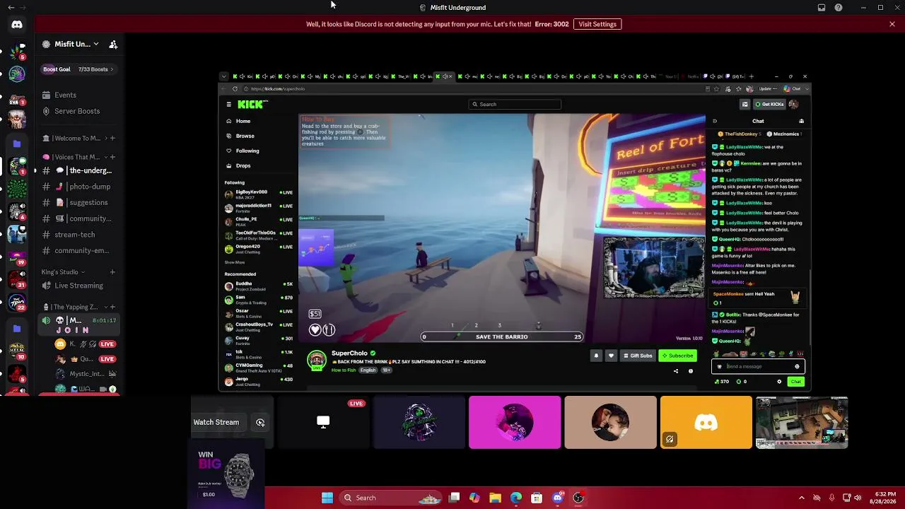The height and width of the screenshot is (509, 905).
Task: Click the notification bell icon next to Gift Subs
Action: [596, 356]
